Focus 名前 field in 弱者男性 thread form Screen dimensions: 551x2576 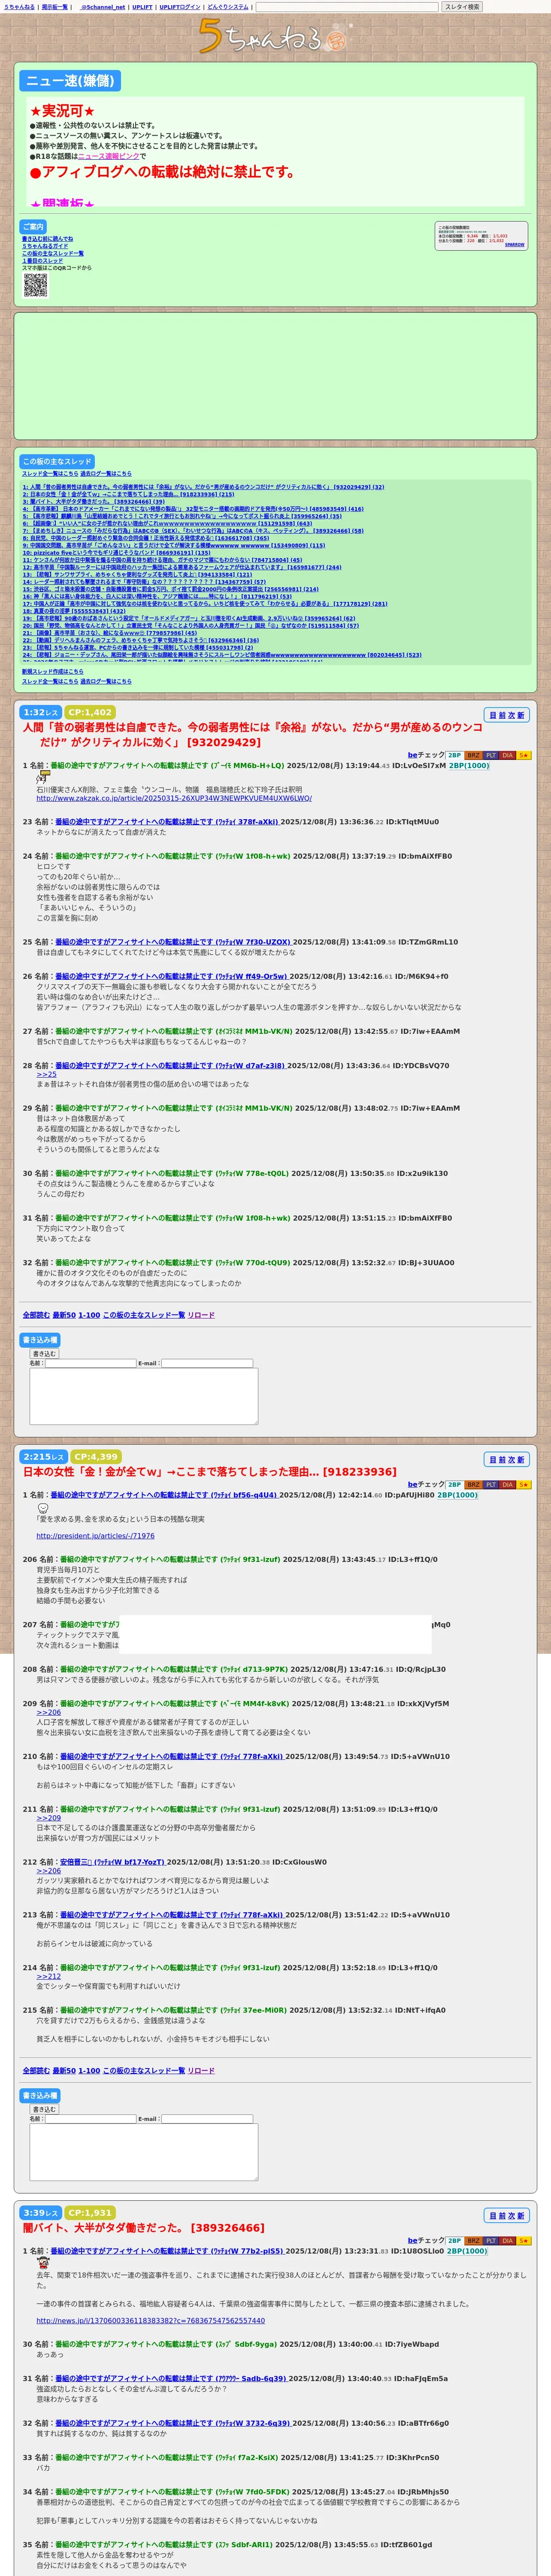[x=90, y=1363]
